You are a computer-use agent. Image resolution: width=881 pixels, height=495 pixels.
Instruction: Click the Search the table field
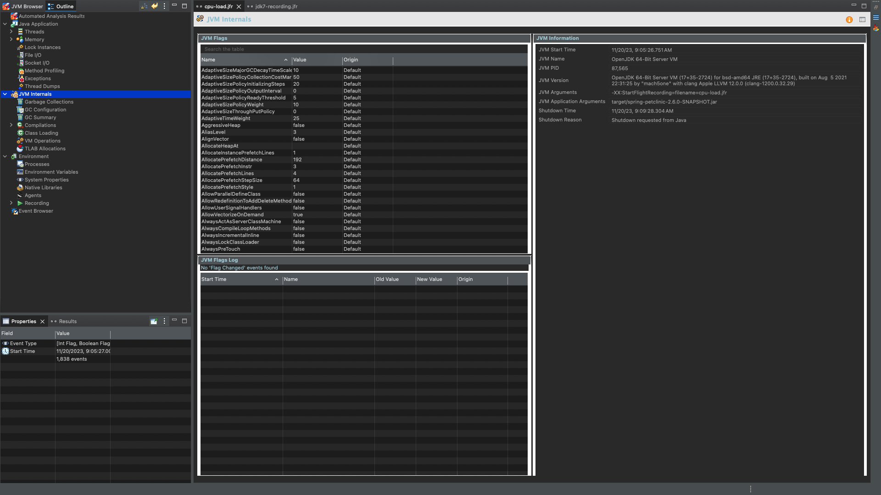pyautogui.click(x=362, y=49)
